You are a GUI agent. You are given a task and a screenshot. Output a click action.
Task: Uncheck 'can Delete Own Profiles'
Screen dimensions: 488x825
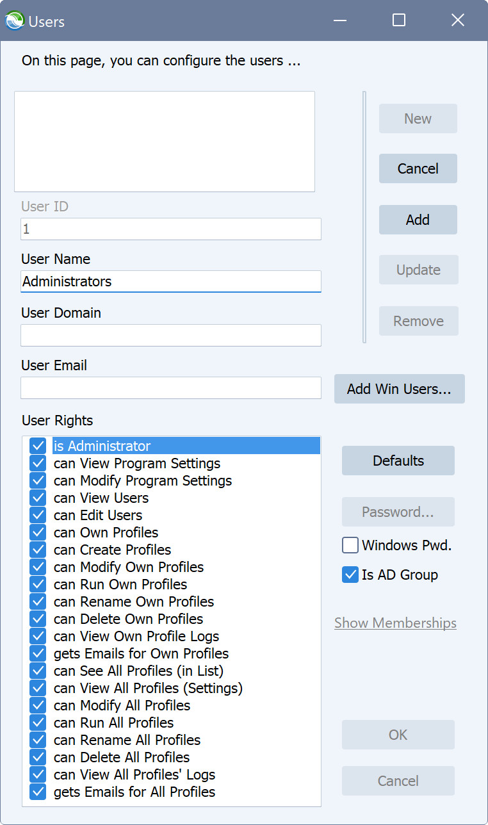click(x=37, y=619)
